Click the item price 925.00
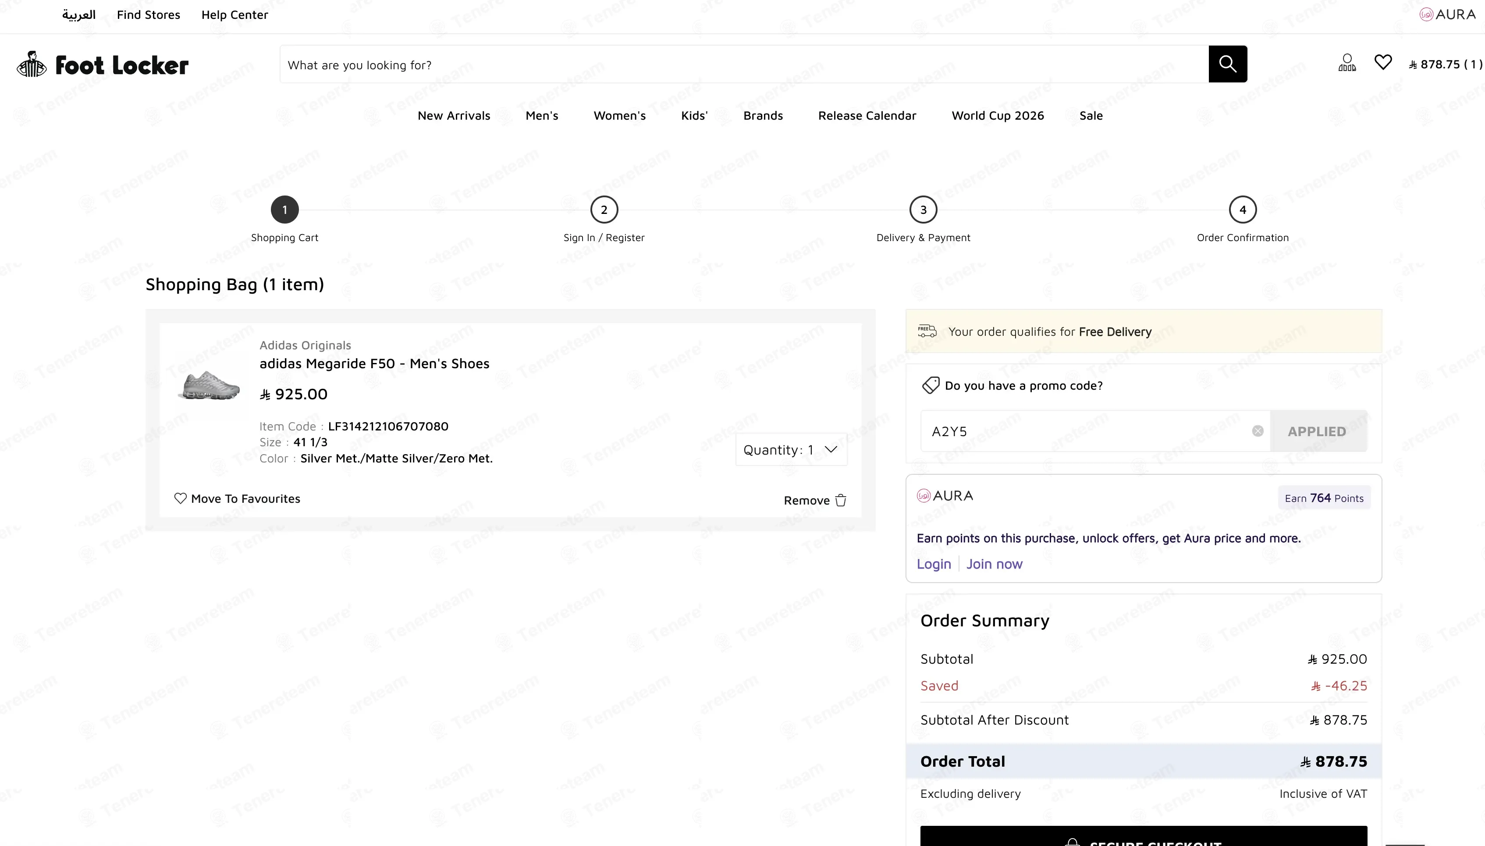Image resolution: width=1485 pixels, height=846 pixels. [x=293, y=394]
